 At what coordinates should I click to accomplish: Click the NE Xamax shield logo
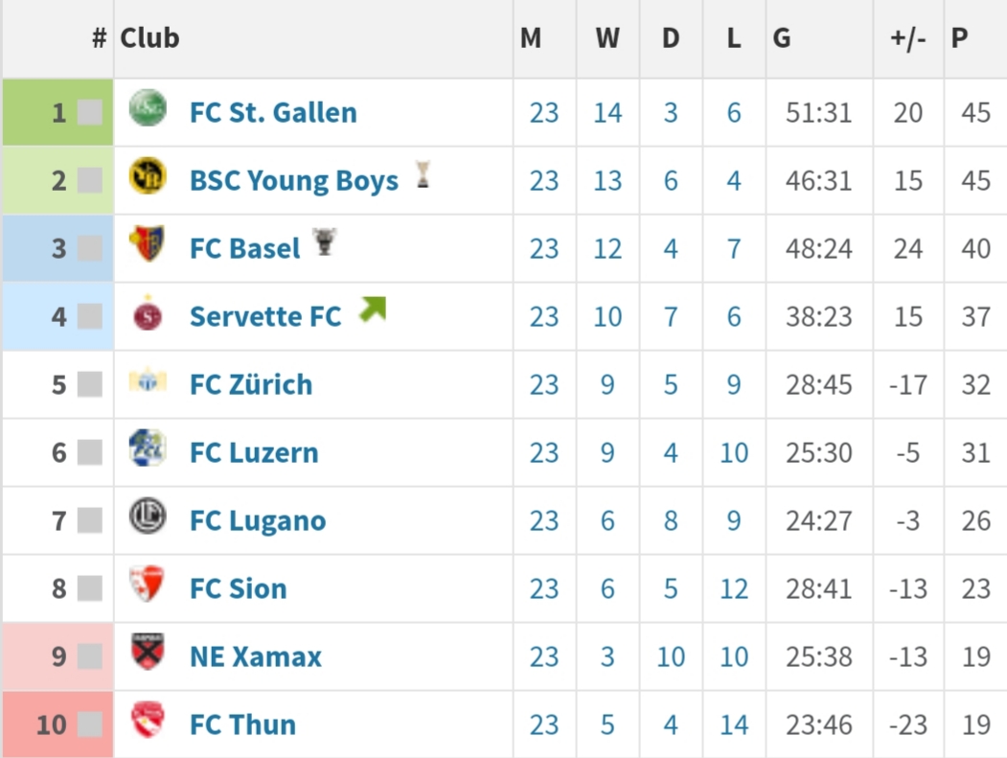click(148, 652)
